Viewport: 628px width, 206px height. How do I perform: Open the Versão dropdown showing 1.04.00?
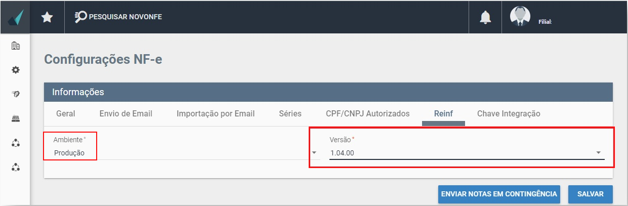coord(467,152)
